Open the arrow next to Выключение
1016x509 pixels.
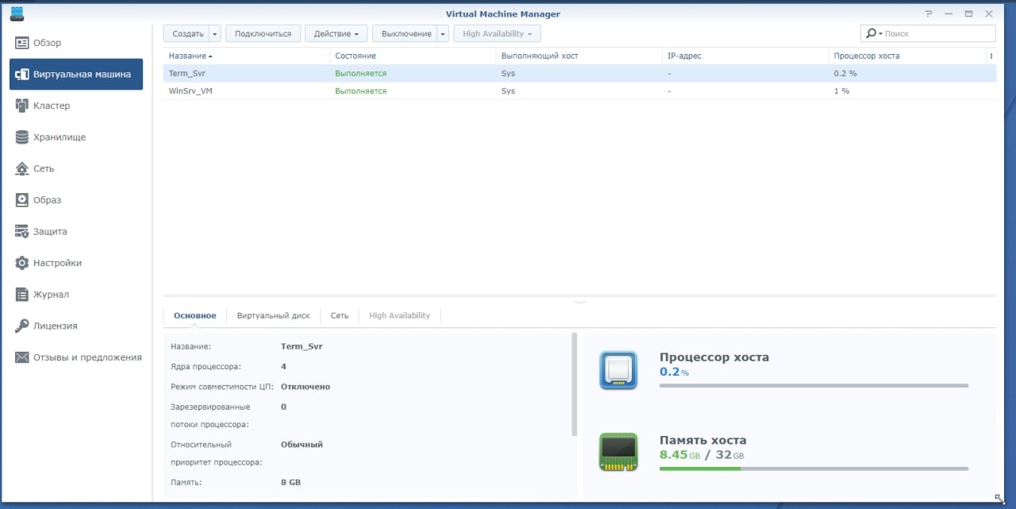[x=443, y=34]
